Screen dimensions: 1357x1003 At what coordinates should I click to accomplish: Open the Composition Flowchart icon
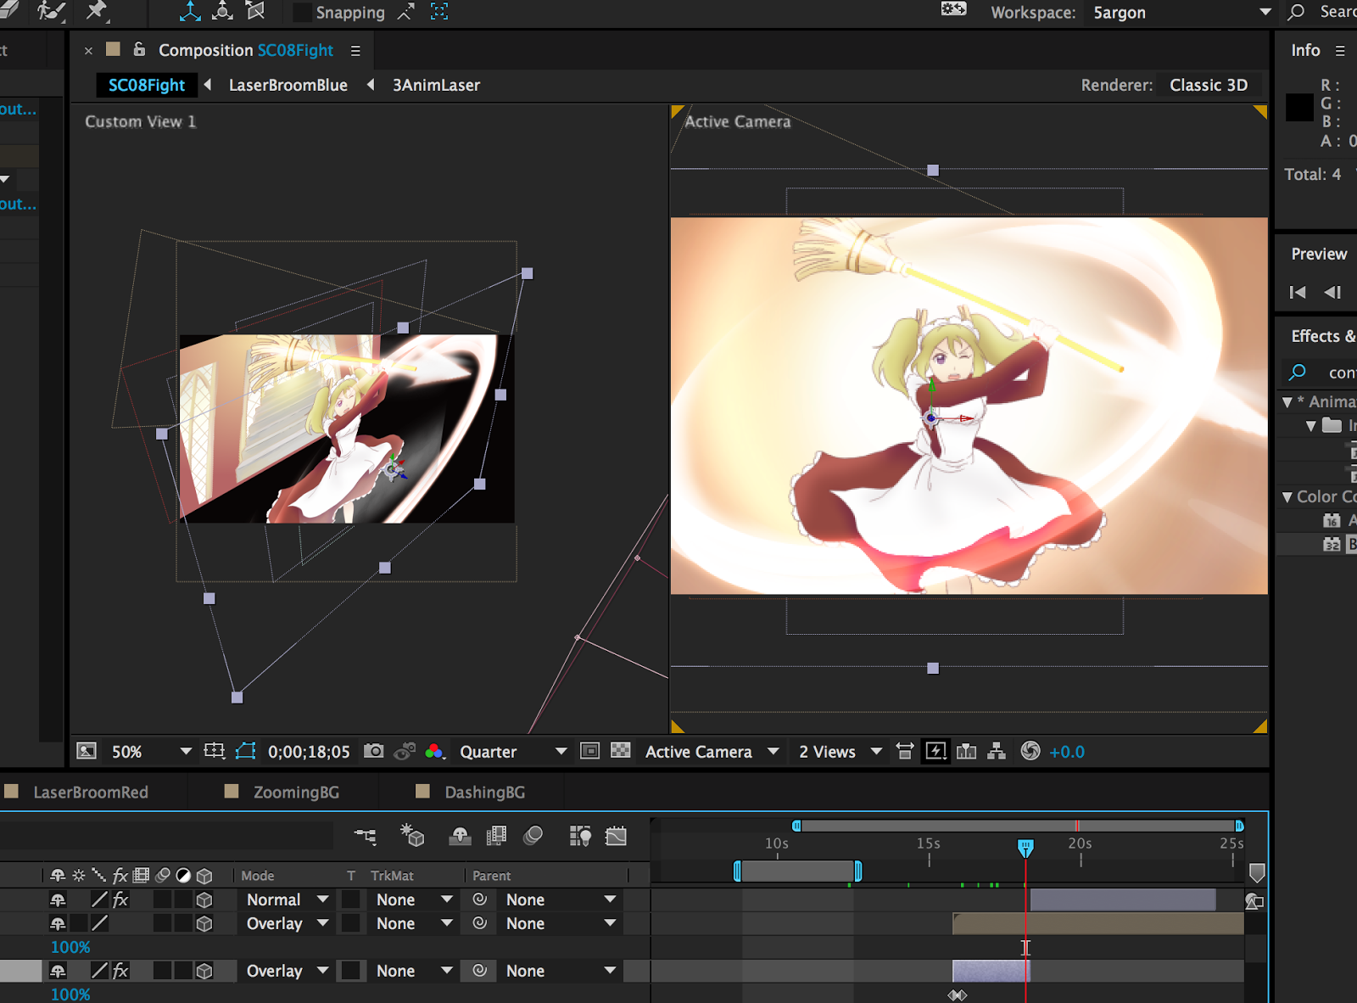coord(997,751)
